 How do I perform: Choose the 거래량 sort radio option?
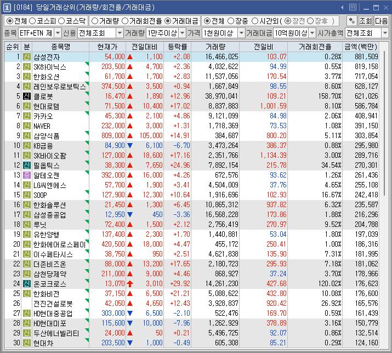pos(95,21)
